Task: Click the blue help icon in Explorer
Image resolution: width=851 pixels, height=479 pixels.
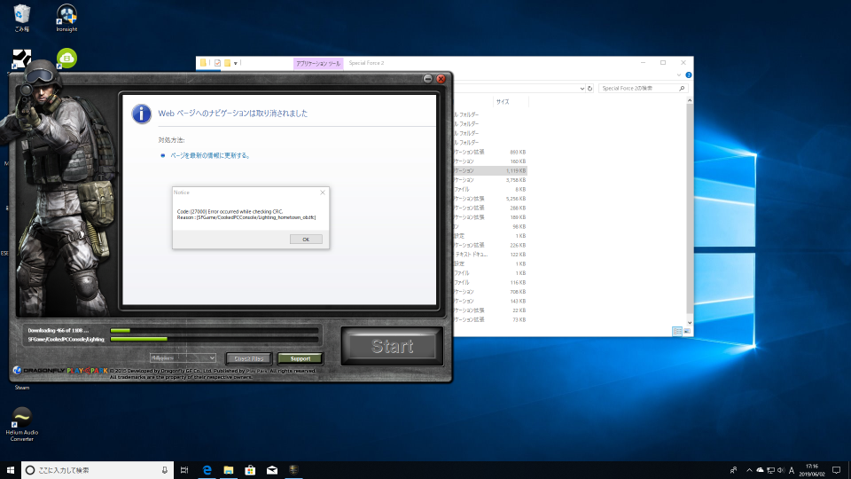Action: (688, 75)
